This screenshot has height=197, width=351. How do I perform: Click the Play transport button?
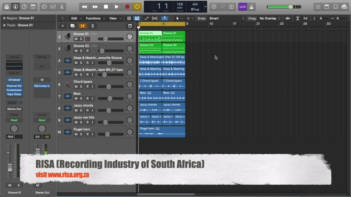(117, 7)
